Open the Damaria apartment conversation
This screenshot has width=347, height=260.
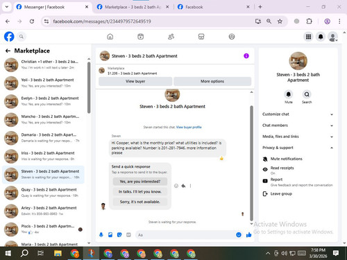44,137
